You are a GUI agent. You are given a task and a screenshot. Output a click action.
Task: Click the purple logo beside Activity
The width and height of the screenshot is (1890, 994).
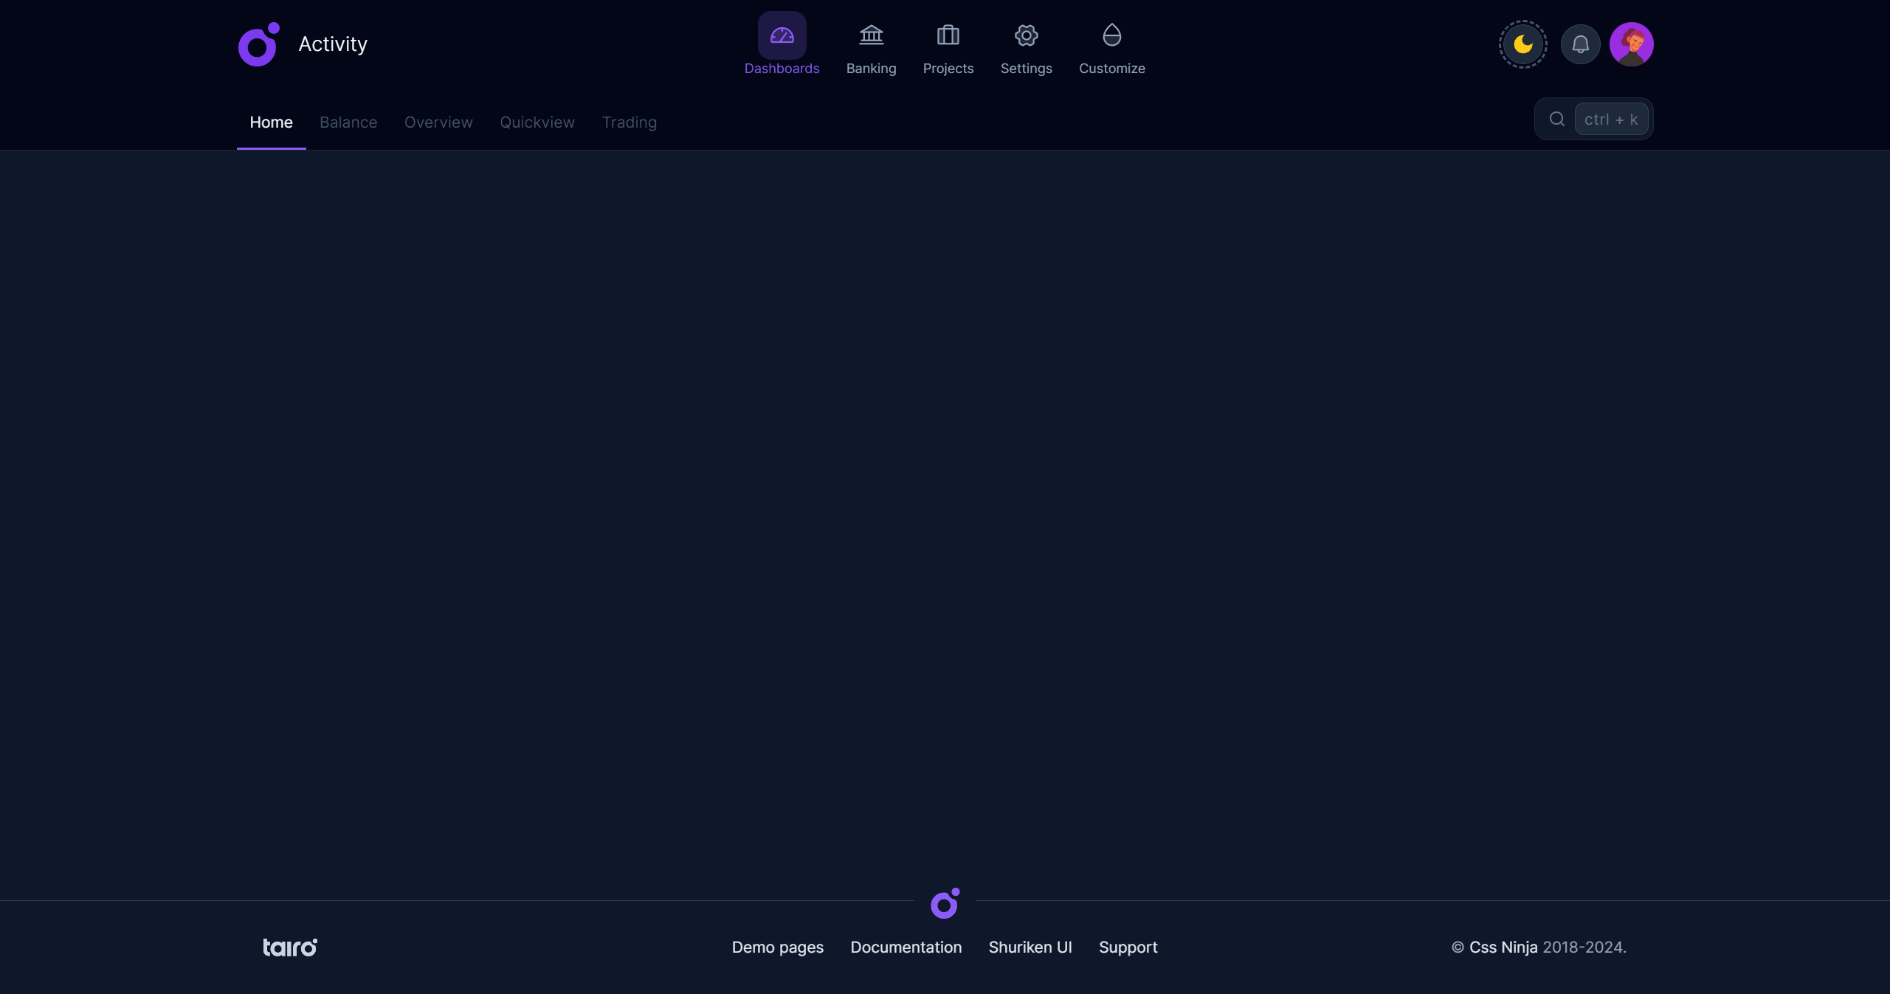pyautogui.click(x=258, y=44)
